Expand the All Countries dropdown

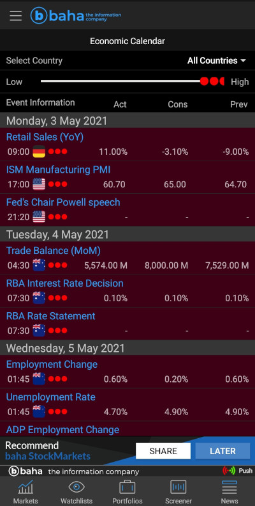click(217, 60)
